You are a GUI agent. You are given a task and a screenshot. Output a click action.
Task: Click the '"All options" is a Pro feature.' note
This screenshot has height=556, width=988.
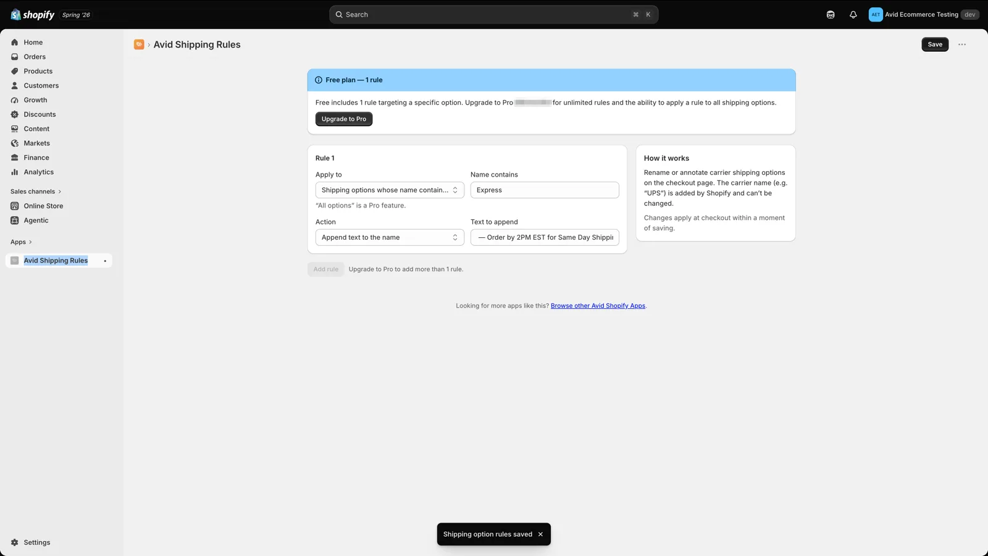pos(361,206)
